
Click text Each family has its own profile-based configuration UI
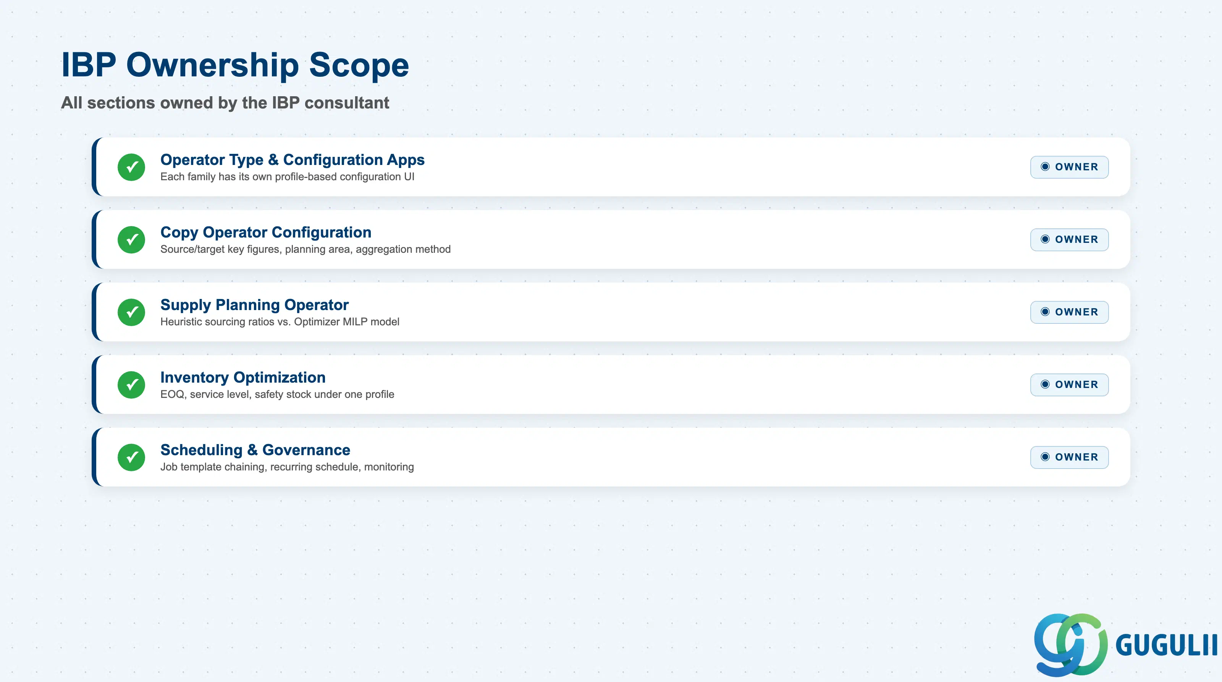pyautogui.click(x=287, y=177)
